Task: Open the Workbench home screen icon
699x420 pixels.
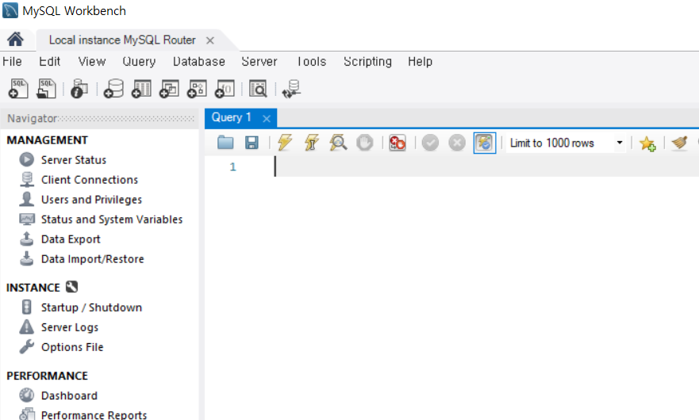Action: pos(15,39)
